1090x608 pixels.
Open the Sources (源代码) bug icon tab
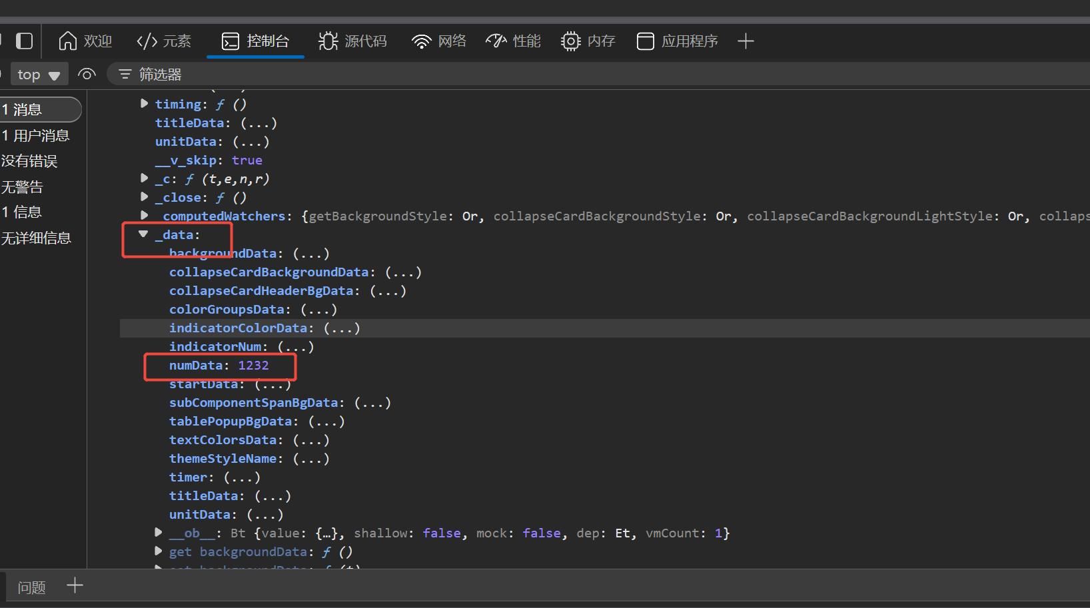click(x=352, y=41)
